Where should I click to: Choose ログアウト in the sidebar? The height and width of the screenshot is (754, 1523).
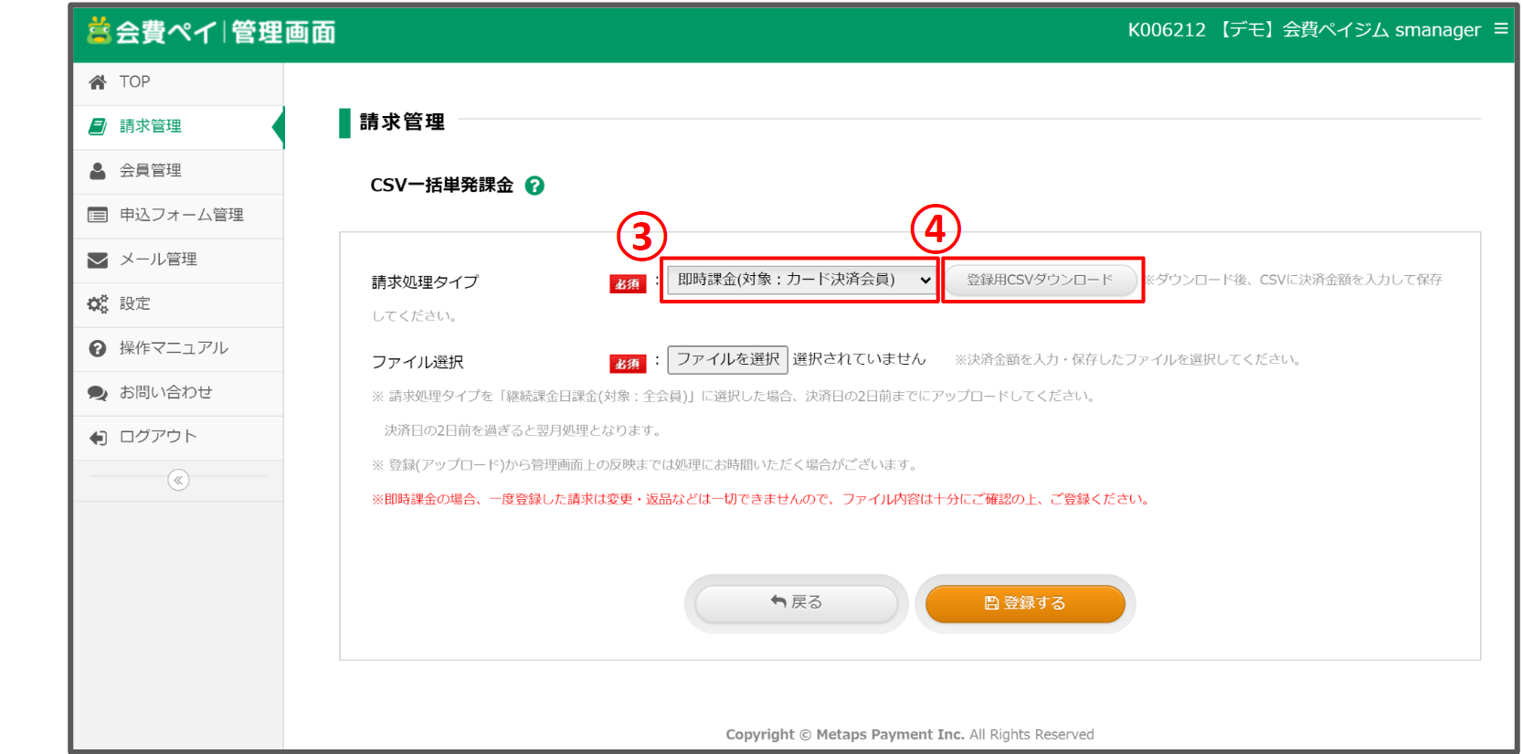(x=178, y=437)
